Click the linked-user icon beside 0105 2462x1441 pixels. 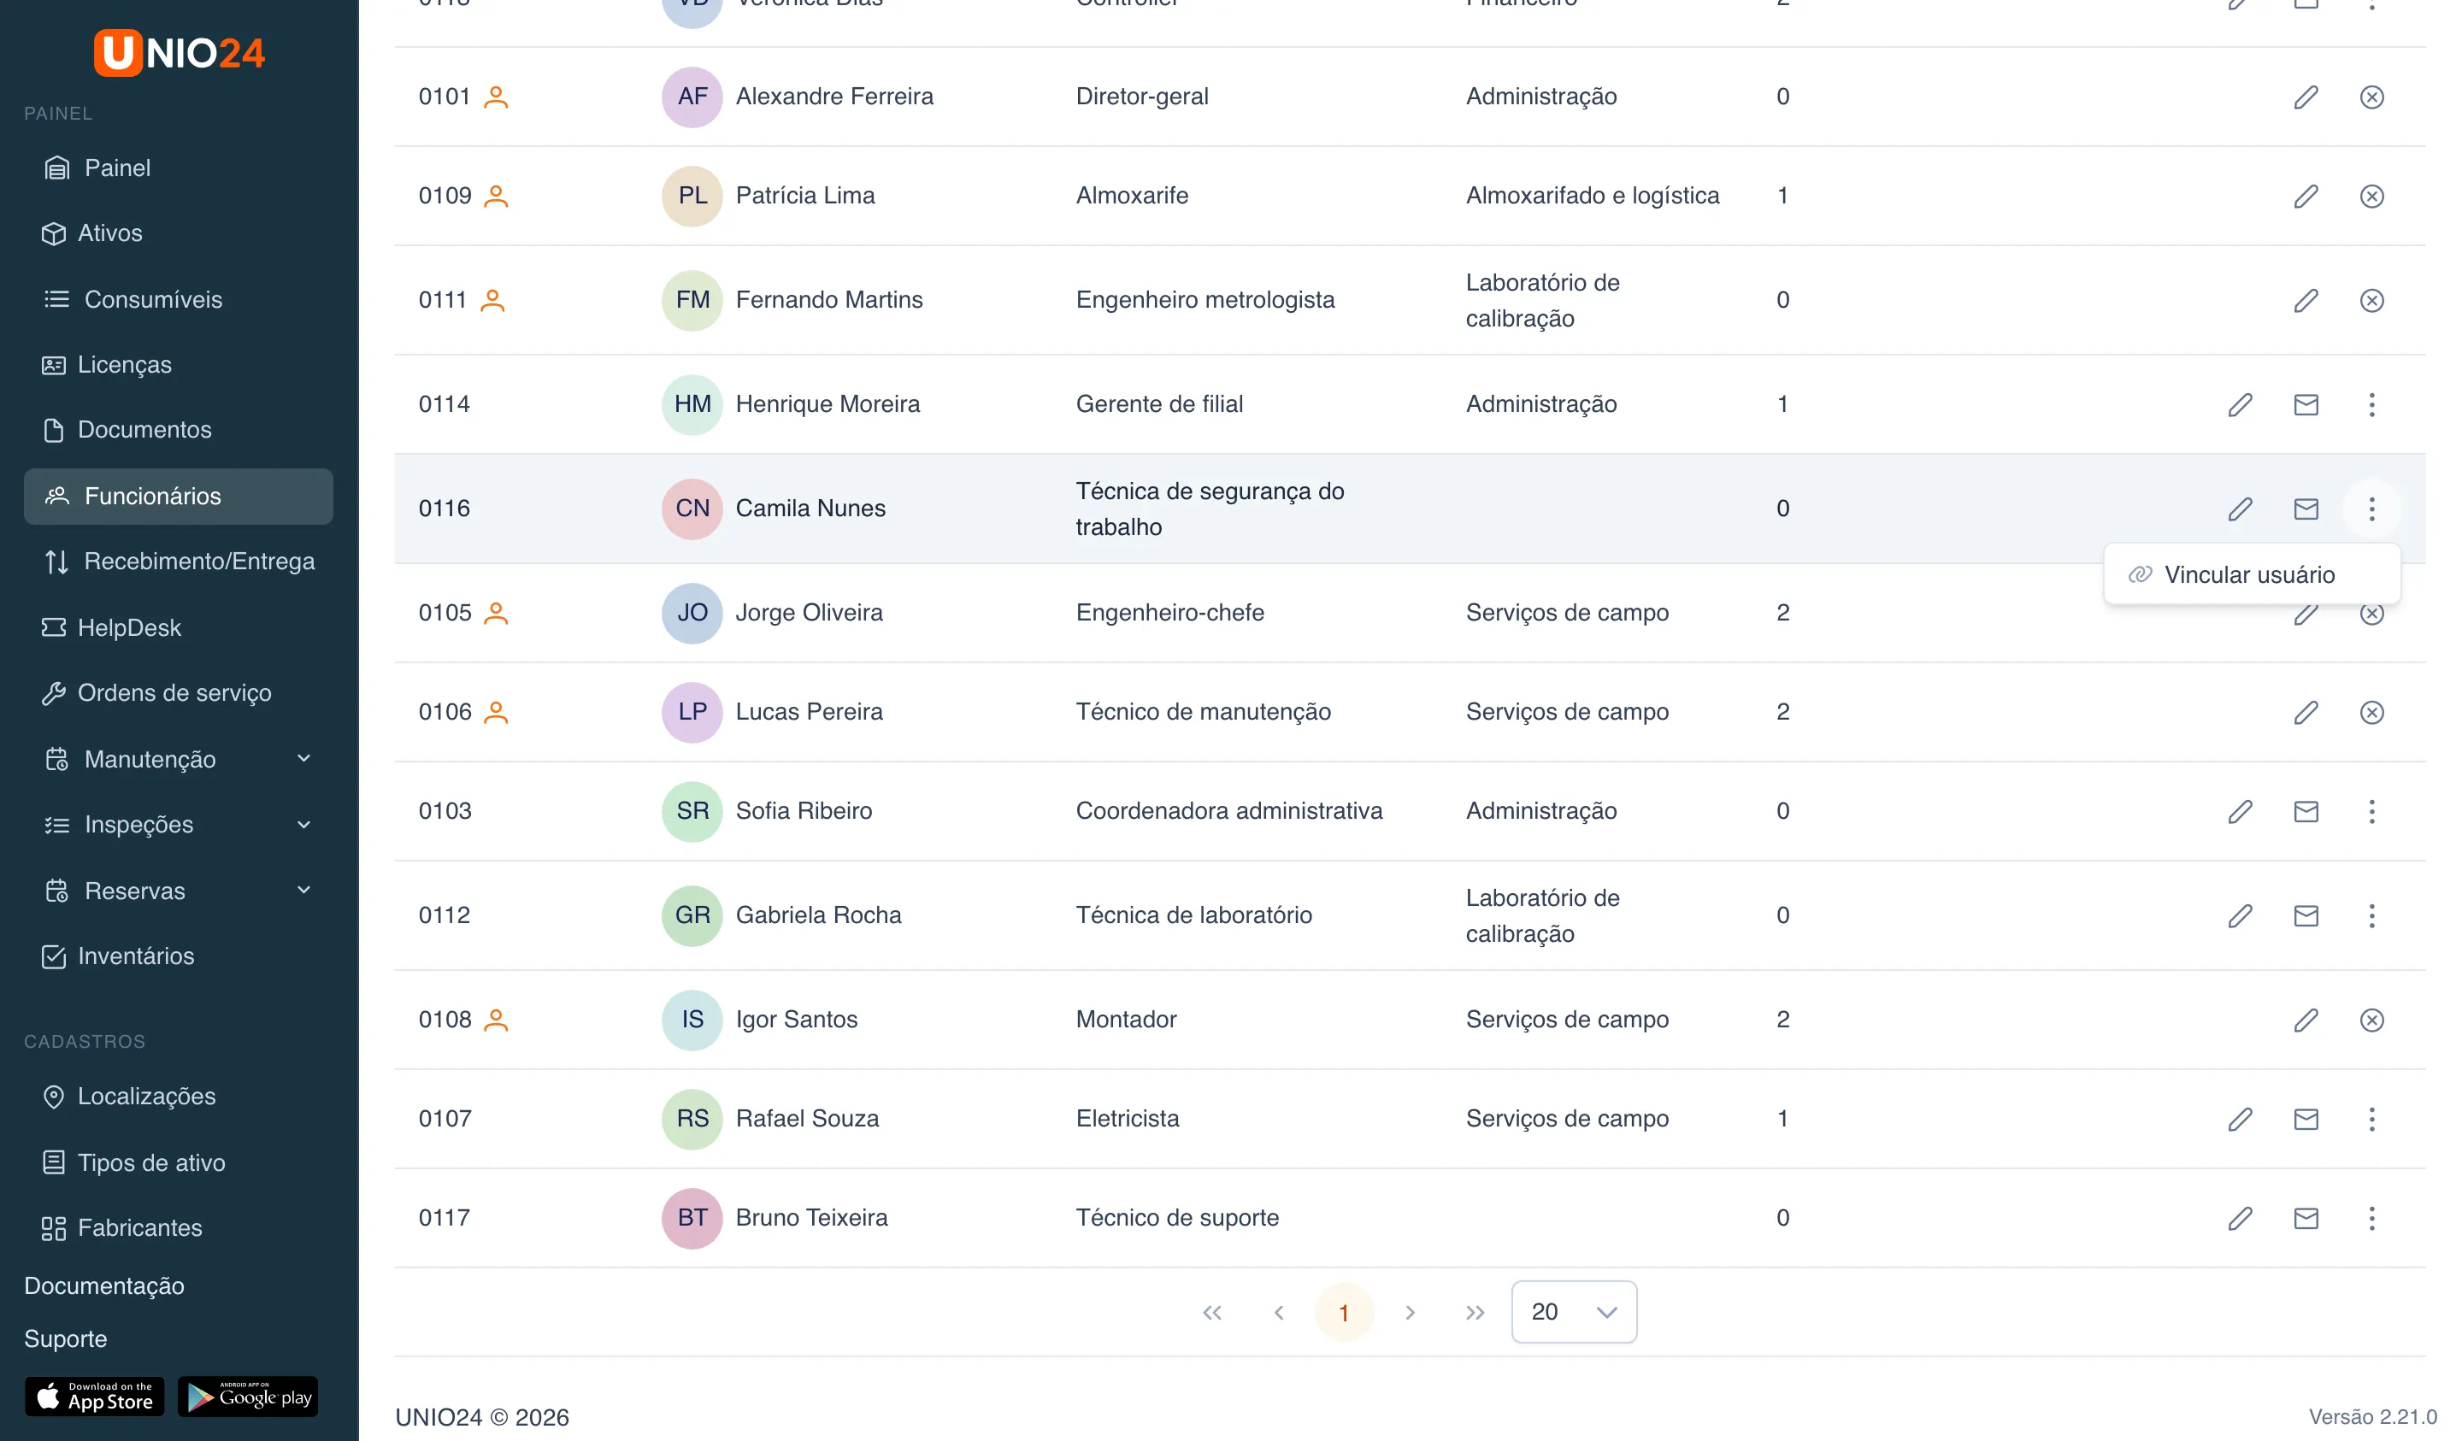(x=497, y=613)
